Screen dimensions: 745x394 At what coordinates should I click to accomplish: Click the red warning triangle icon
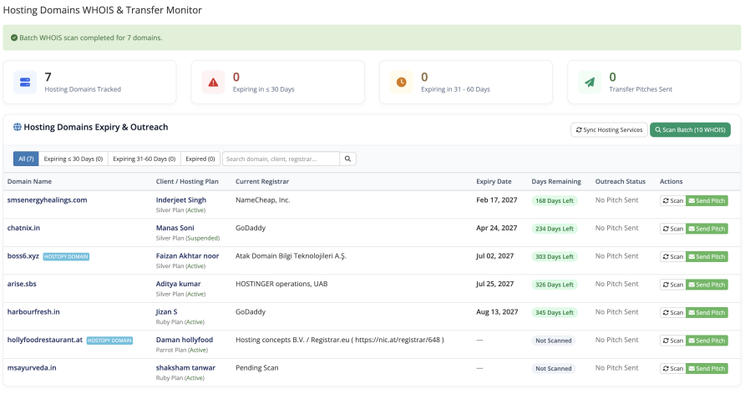click(x=213, y=83)
